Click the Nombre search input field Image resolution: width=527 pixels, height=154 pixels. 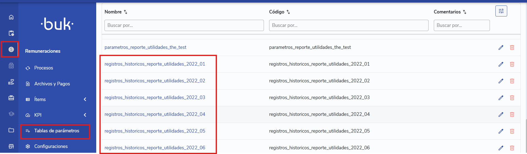(x=184, y=25)
